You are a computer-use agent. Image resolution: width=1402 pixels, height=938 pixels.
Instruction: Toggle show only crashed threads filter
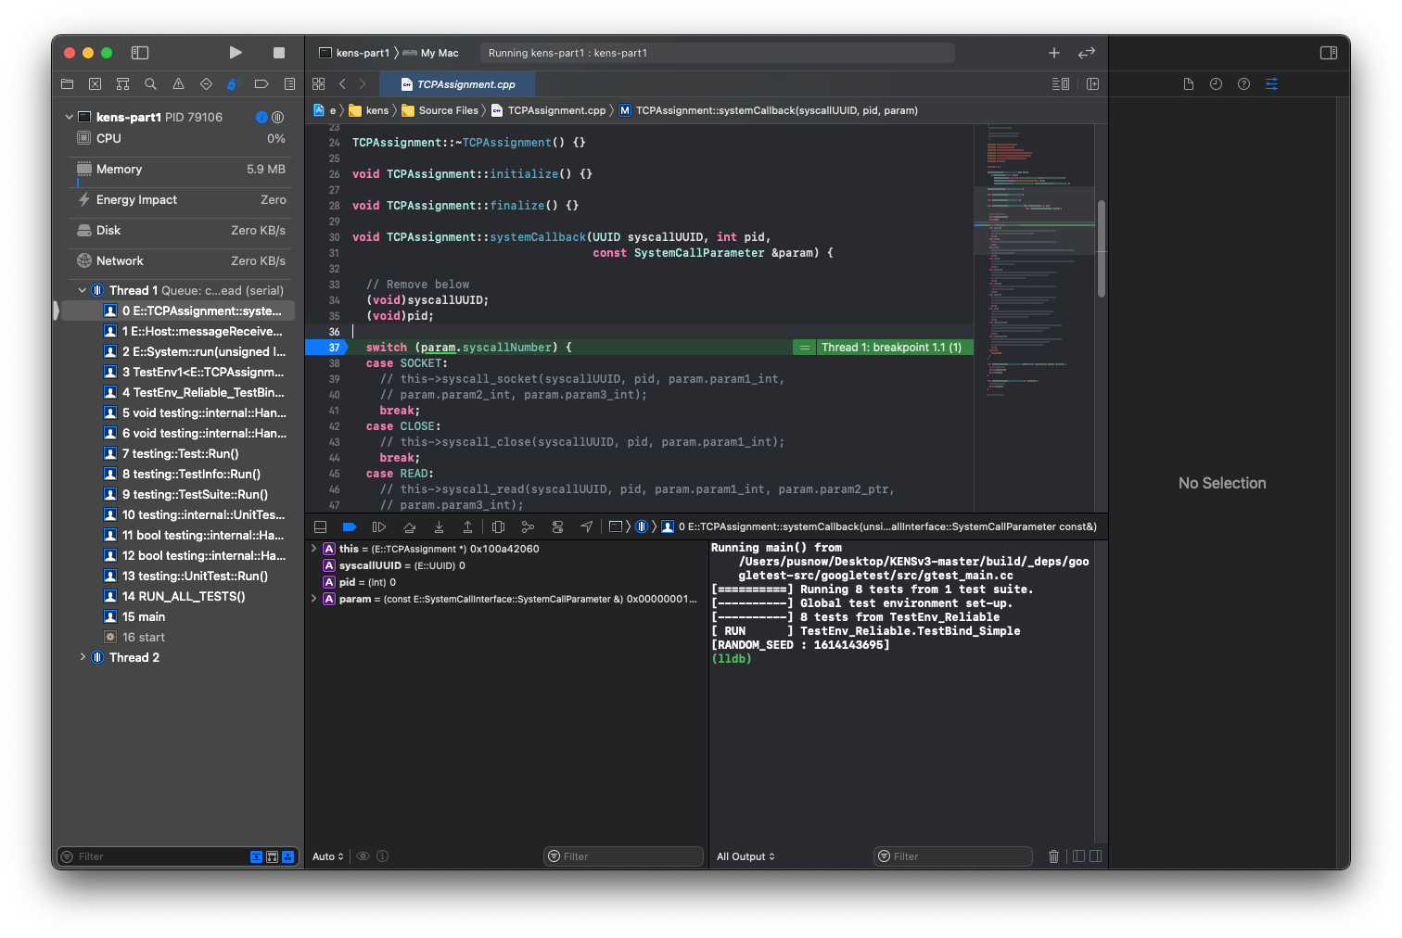pos(256,856)
